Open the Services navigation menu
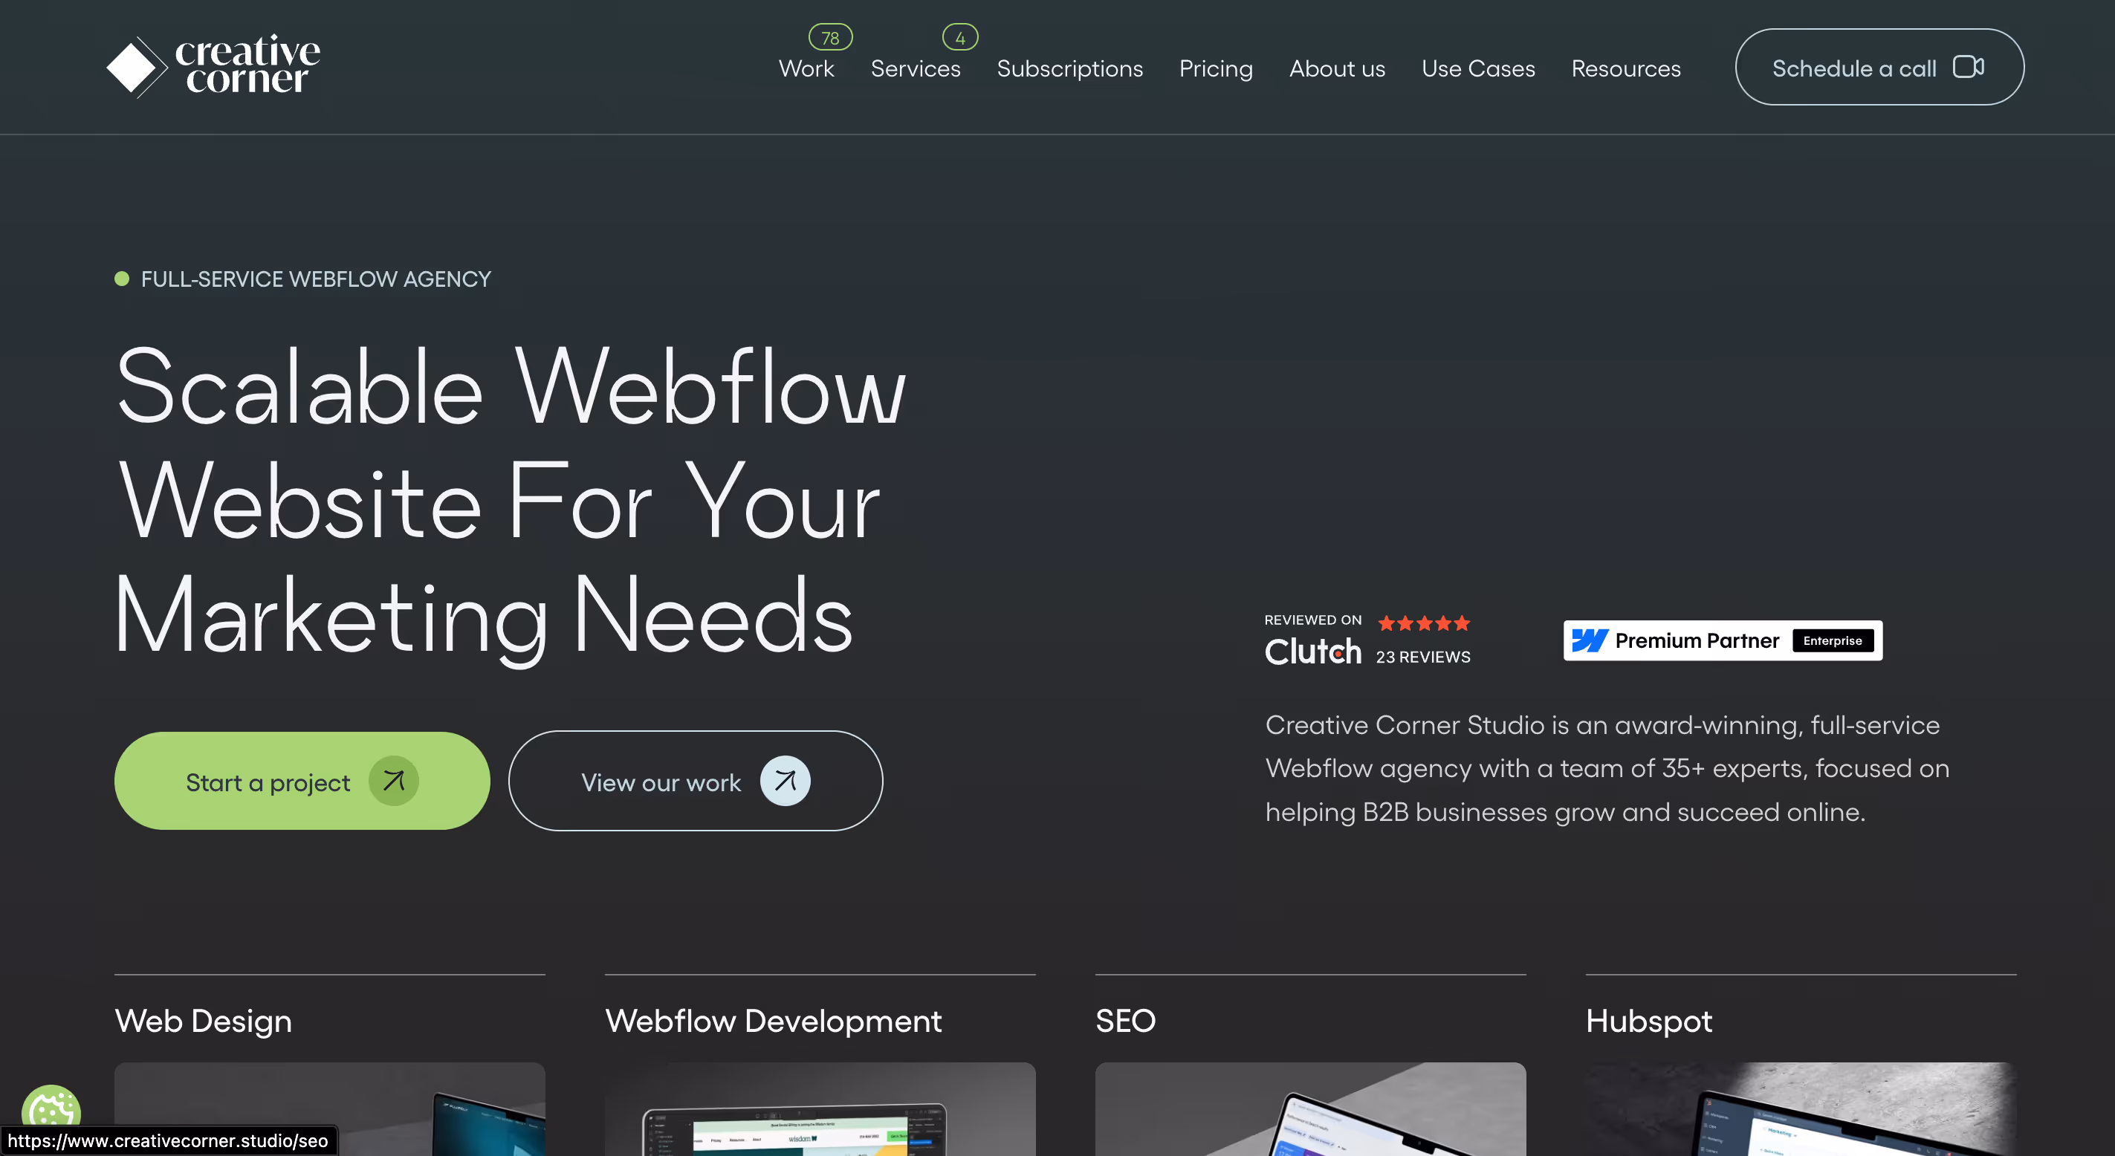The width and height of the screenshot is (2115, 1156). [915, 69]
